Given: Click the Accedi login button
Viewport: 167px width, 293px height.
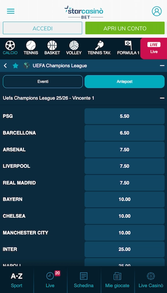Looking at the screenshot, I should 43,28.
